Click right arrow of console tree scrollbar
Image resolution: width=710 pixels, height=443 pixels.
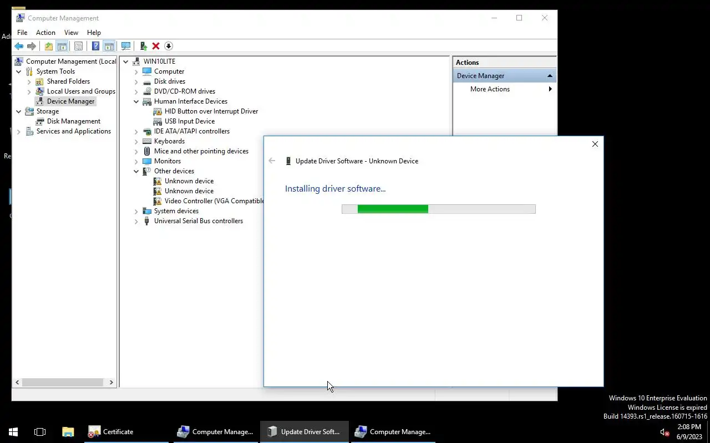[111, 382]
